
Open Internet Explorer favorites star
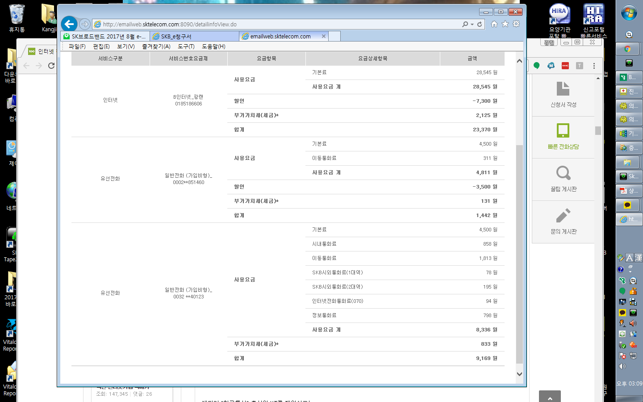tap(505, 24)
